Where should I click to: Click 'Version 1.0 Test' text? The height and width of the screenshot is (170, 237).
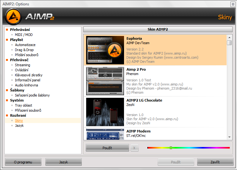[x=139, y=80]
